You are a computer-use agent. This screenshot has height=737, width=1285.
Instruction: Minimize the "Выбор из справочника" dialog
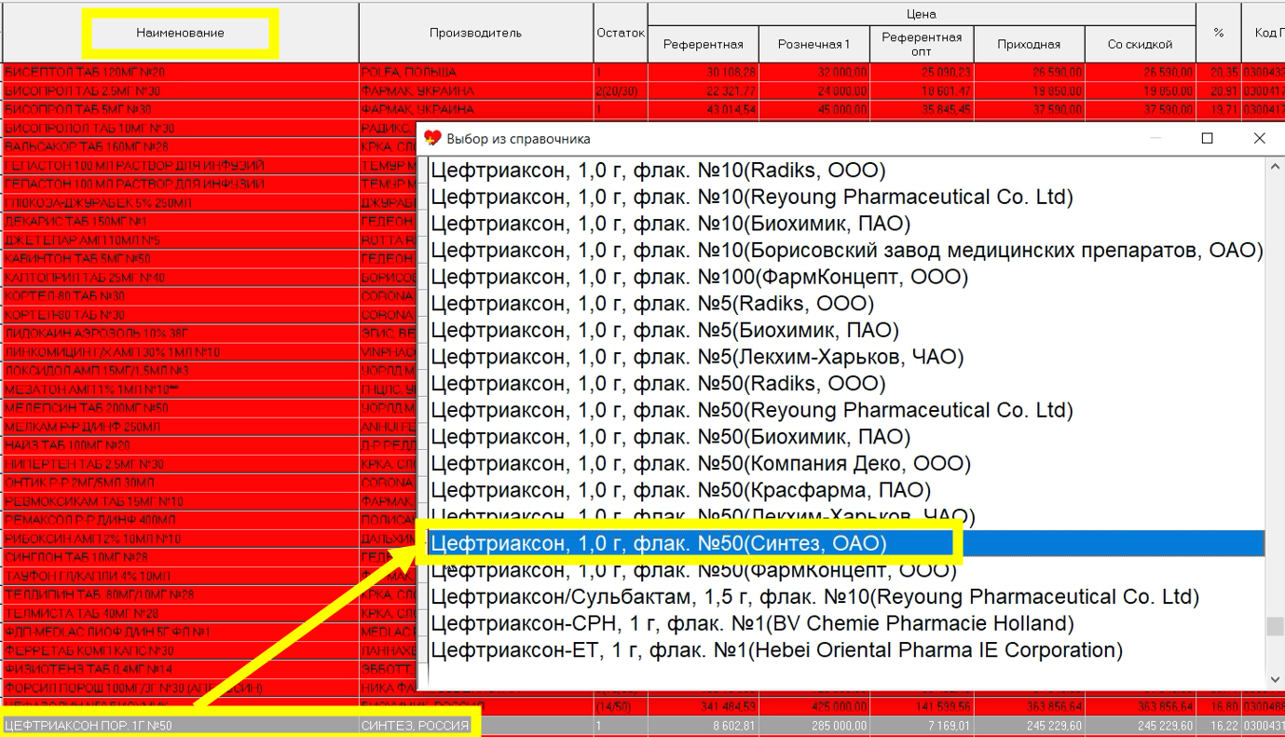[x=1155, y=138]
